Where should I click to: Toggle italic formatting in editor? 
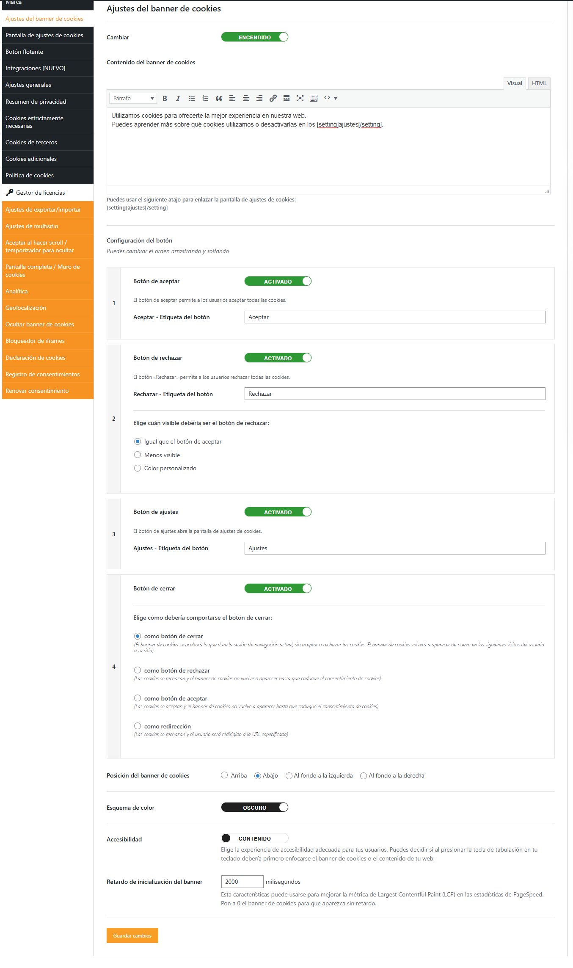point(178,98)
